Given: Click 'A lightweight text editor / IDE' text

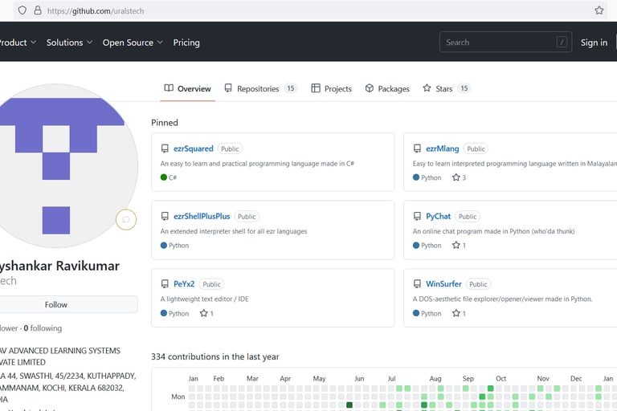Looking at the screenshot, I should pyautogui.click(x=204, y=299).
